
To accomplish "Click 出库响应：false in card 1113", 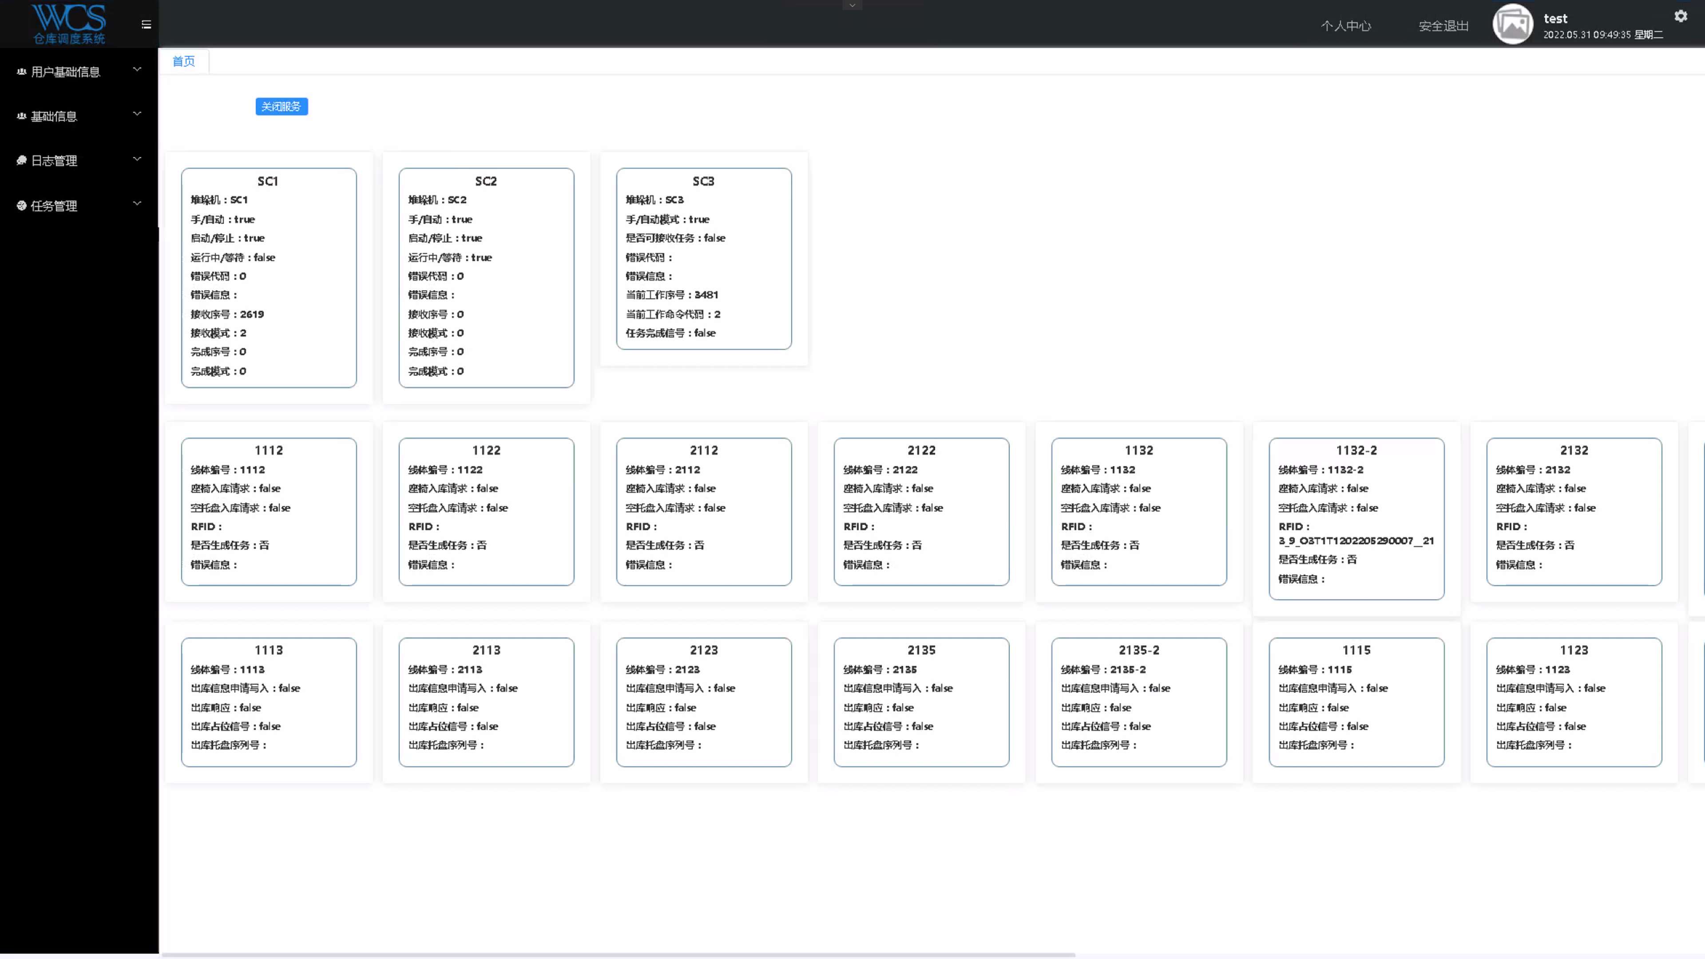I will tap(226, 708).
